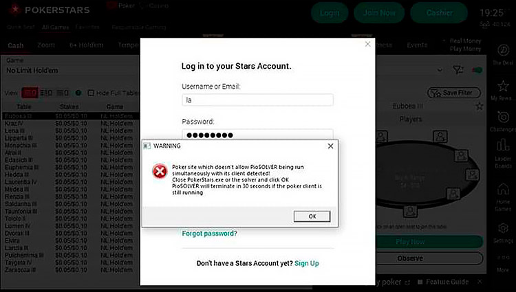Select the Kraz IV table row
Viewport: 516px width, 292px height.
[71, 124]
